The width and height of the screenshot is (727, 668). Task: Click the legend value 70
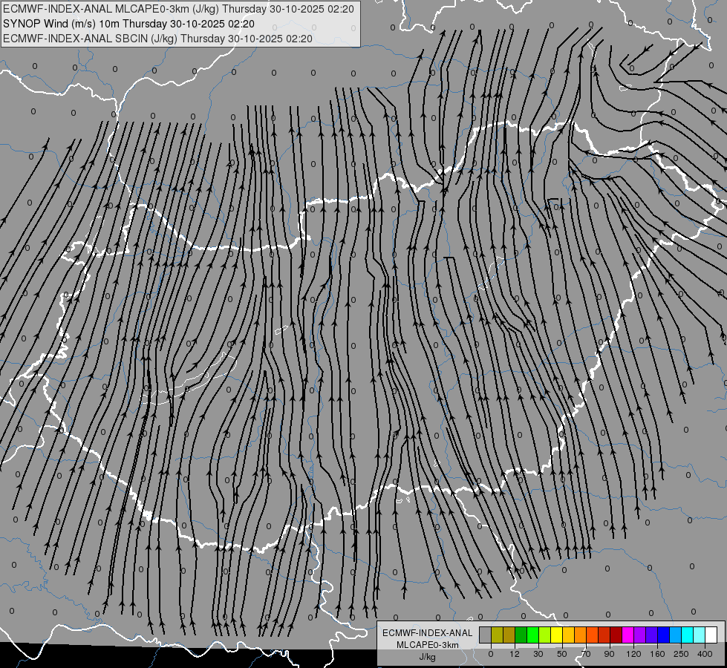[x=586, y=654]
